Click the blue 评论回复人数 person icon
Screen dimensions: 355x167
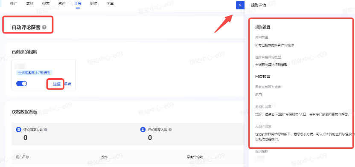point(143,130)
